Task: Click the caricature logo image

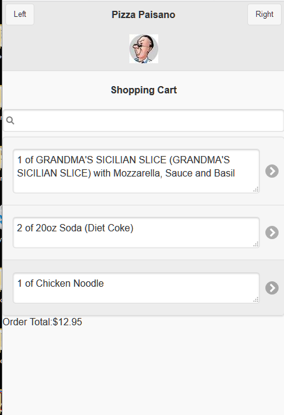Action: (144, 49)
